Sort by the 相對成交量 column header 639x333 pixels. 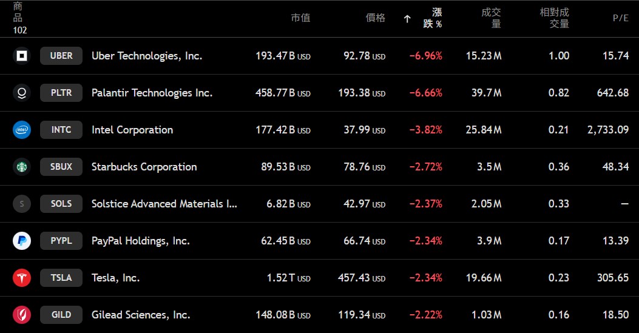555,18
